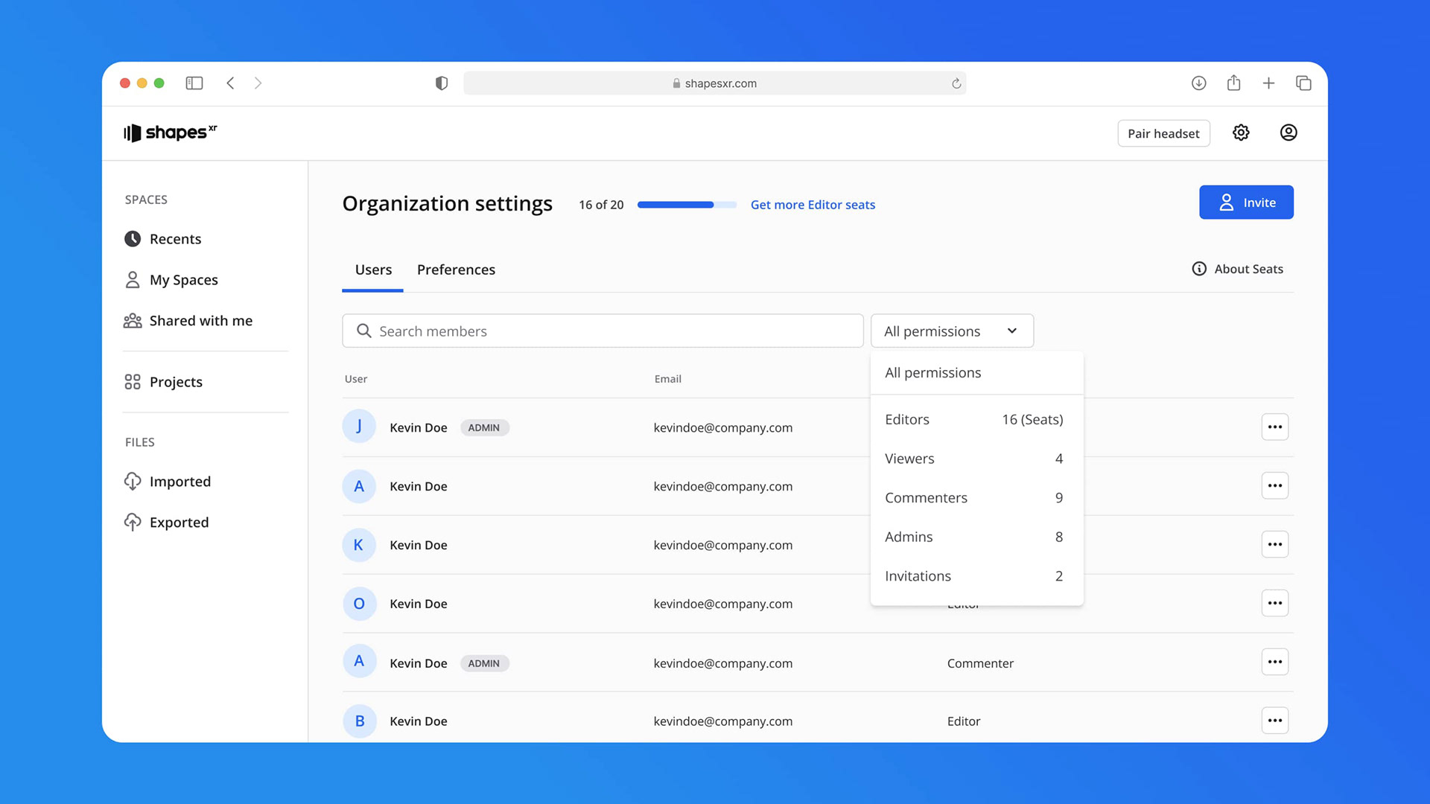Switch to the Preferences tab
This screenshot has height=804, width=1430.
[x=456, y=269]
